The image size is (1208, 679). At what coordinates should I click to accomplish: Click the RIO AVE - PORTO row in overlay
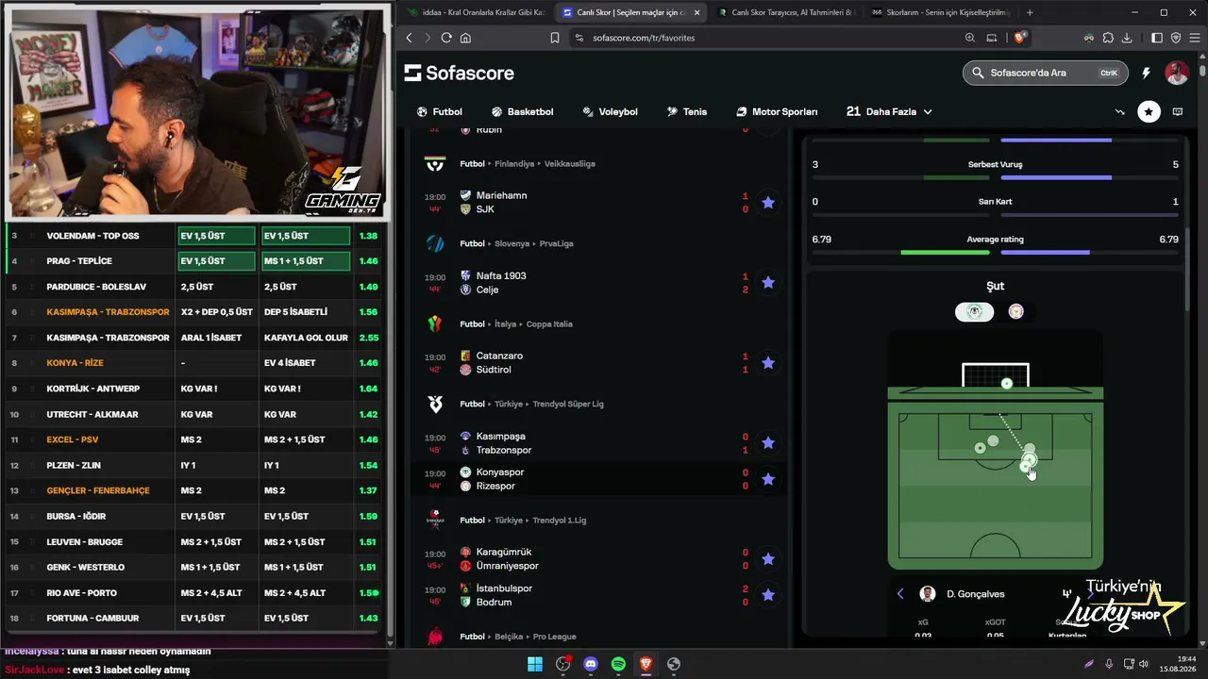193,592
